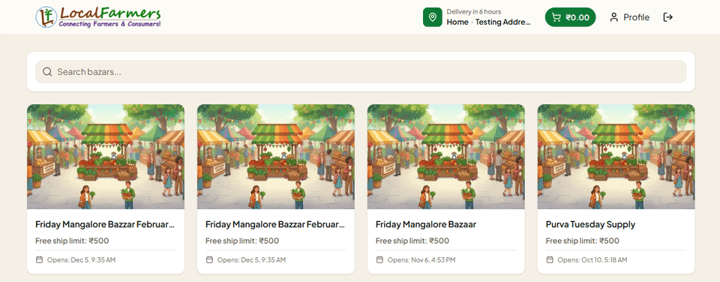The width and height of the screenshot is (720, 282).
Task: Click the magnifier icon in search bar
Action: tap(46, 72)
